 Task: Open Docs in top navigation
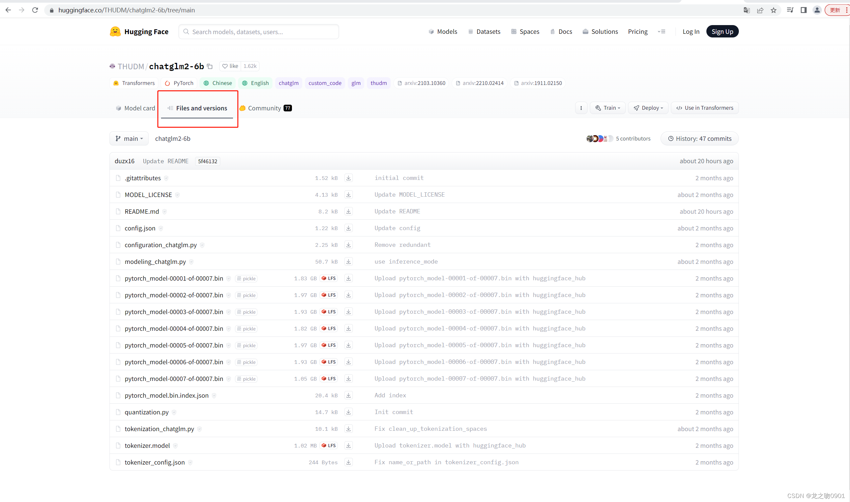tap(561, 31)
